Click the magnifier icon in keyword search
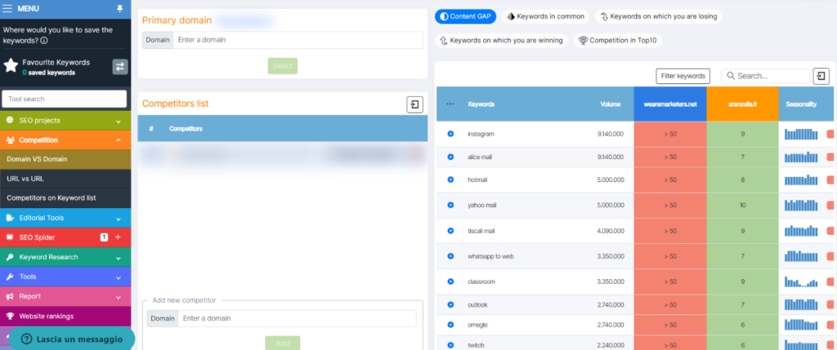Image resolution: width=837 pixels, height=350 pixels. pos(731,76)
